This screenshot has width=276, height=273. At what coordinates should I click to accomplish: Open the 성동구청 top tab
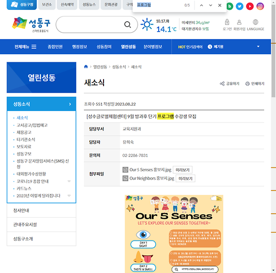tap(22, 5)
